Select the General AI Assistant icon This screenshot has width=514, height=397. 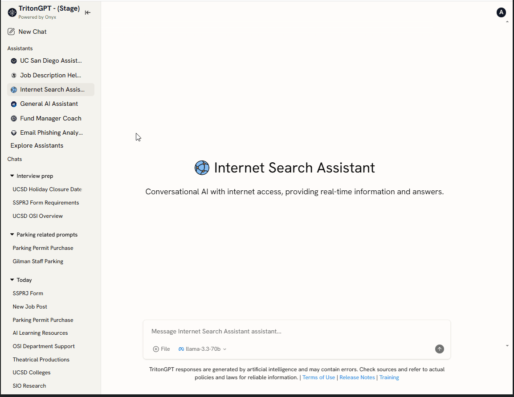tap(13, 104)
